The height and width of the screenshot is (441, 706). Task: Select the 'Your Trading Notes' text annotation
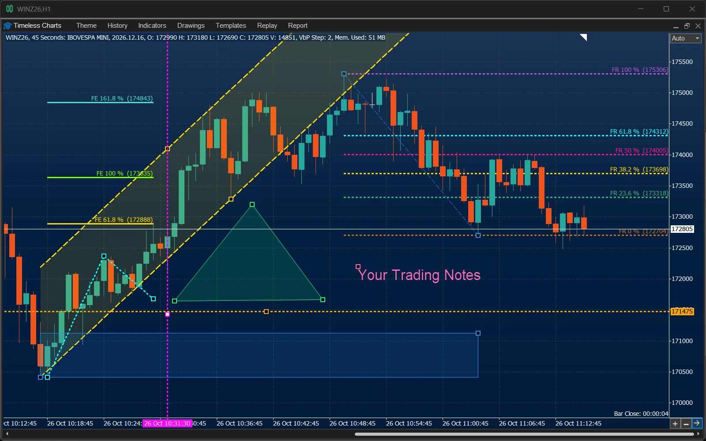pos(419,275)
